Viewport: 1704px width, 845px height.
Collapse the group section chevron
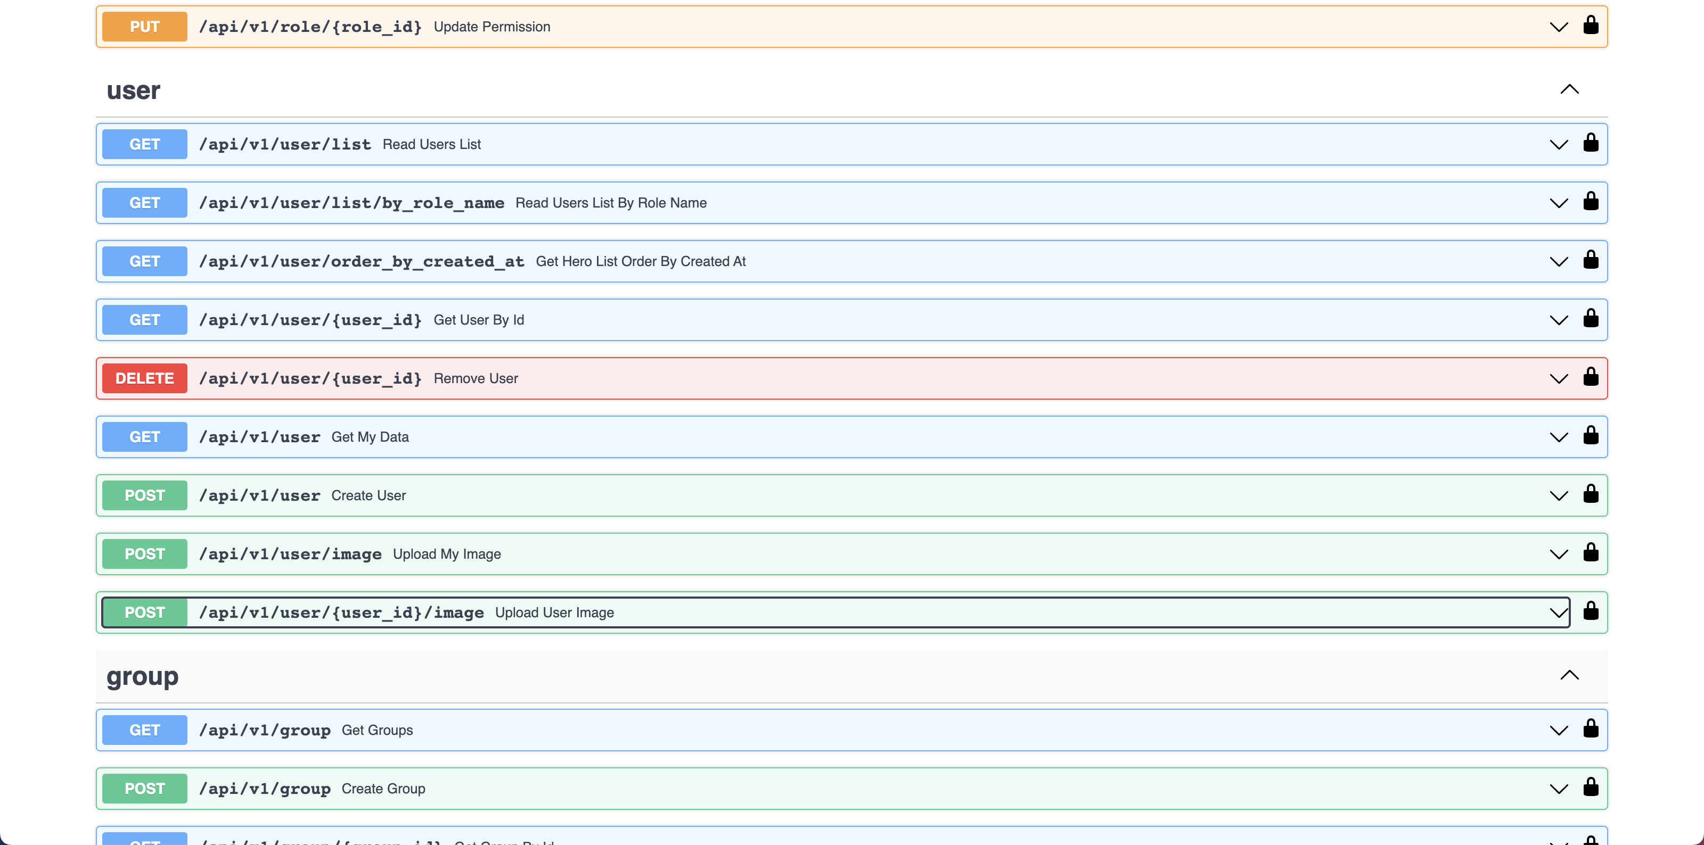(x=1569, y=675)
